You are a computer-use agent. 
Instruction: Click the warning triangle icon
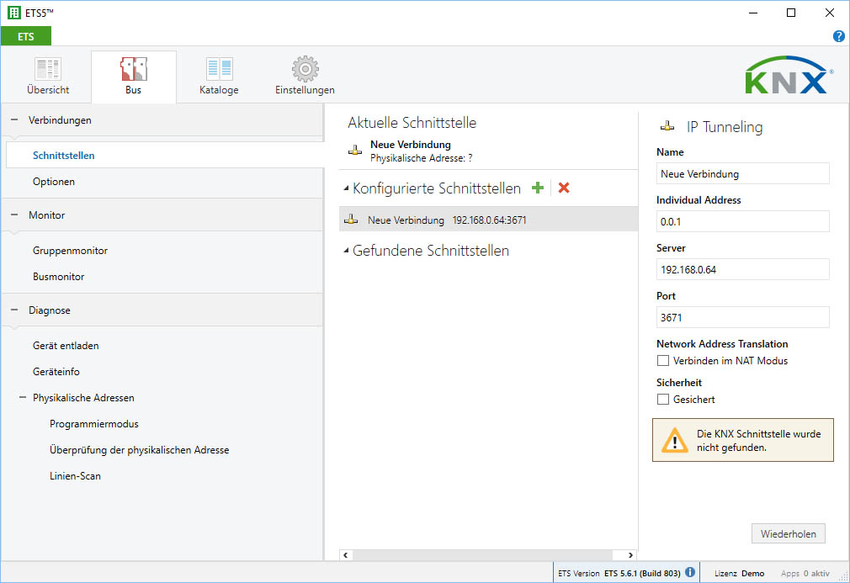[x=674, y=440]
